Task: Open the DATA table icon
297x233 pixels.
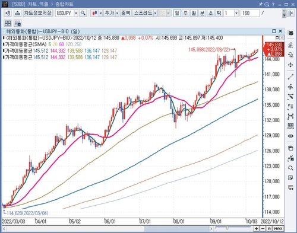Action: (x=290, y=126)
